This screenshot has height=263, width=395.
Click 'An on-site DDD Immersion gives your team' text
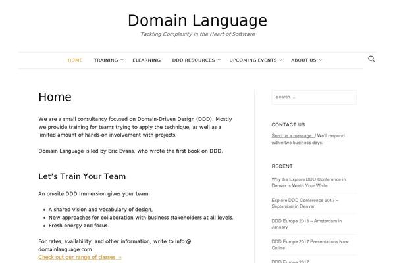click(x=94, y=194)
